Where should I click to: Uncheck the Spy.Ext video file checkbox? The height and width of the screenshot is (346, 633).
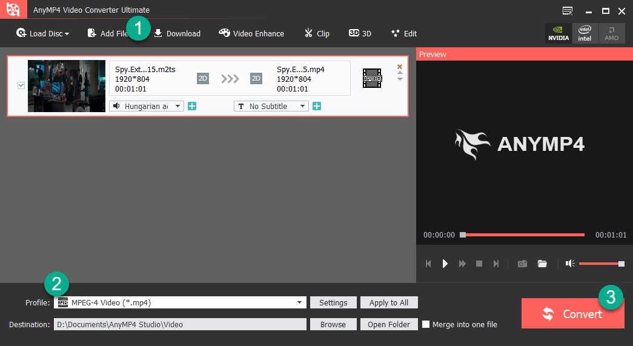click(x=21, y=85)
